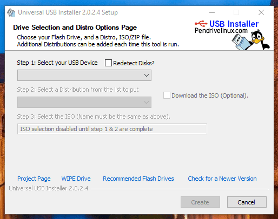Viewport: 278px width, 219px height.
Task: Click the Cancel button
Action: pyautogui.click(x=247, y=202)
